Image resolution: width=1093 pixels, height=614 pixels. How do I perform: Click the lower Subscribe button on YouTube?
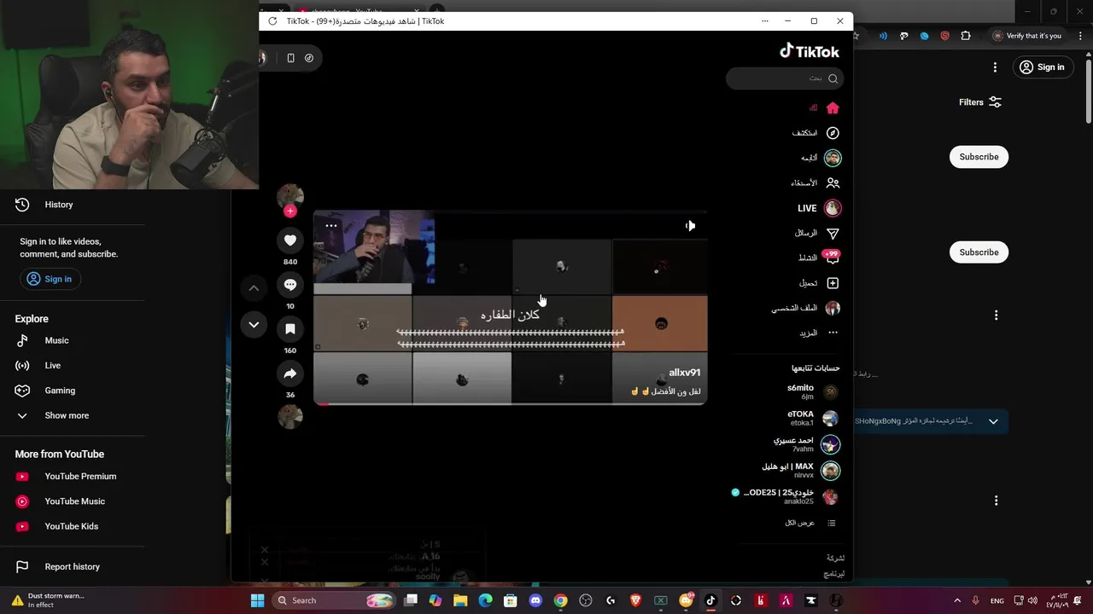(x=979, y=252)
